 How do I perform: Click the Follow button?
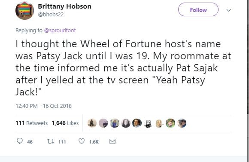click(x=198, y=9)
